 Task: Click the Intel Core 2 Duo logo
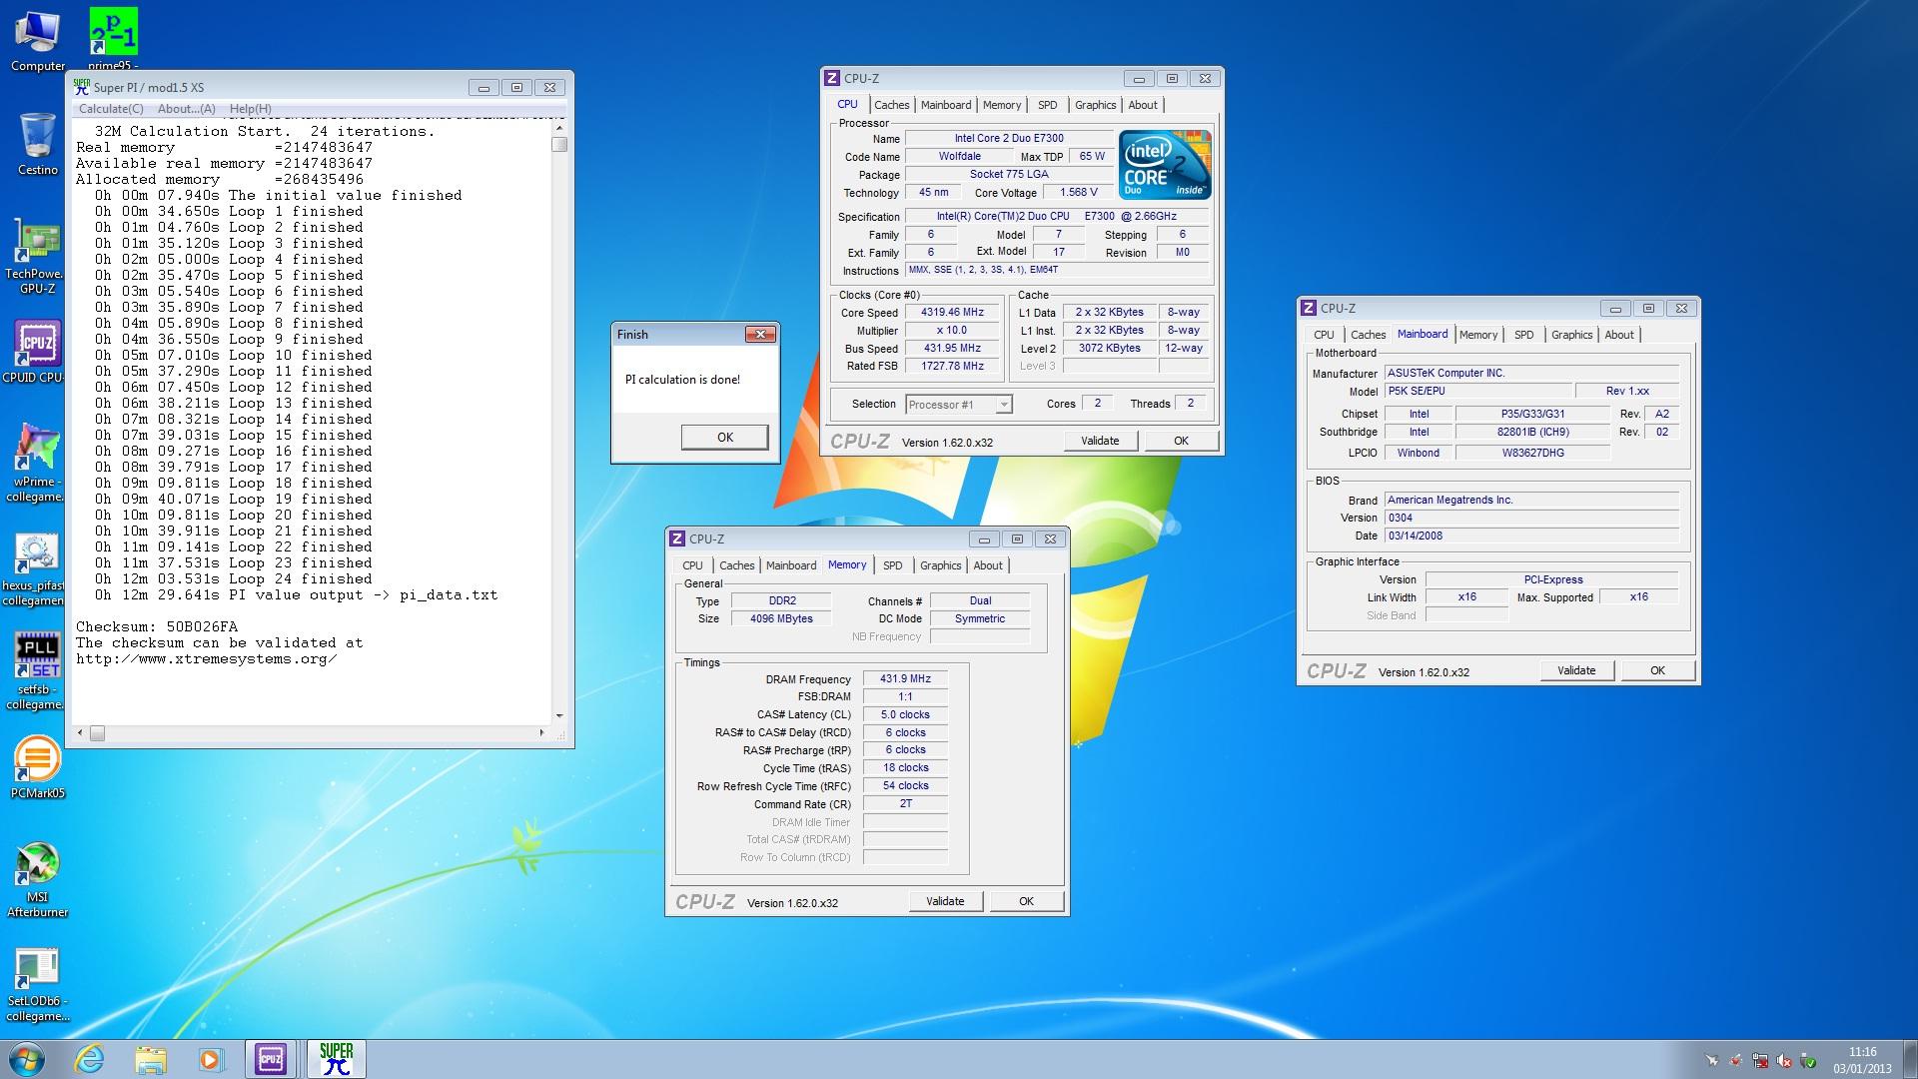[1165, 164]
